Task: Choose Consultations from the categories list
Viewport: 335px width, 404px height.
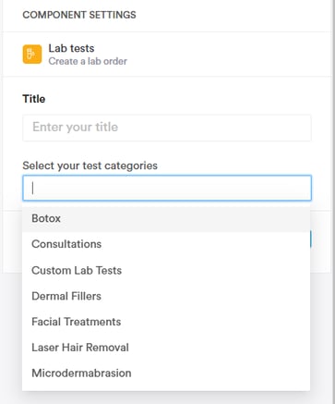Action: (x=166, y=244)
